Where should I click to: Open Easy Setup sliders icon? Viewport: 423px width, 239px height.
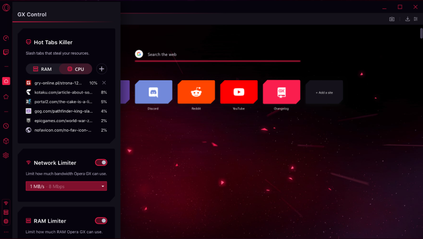coord(416,19)
